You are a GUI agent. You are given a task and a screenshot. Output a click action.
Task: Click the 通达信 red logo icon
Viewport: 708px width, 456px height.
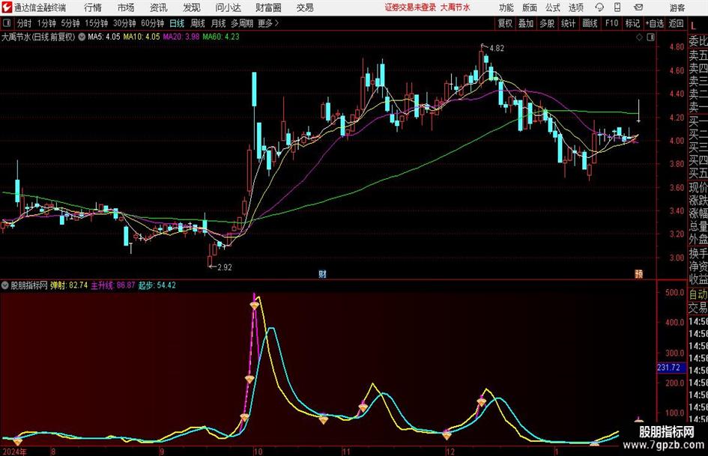[x=6, y=7]
